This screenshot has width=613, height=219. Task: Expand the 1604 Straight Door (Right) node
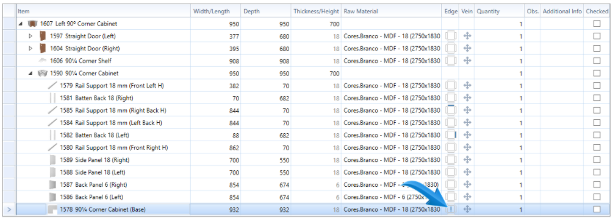coord(31,49)
